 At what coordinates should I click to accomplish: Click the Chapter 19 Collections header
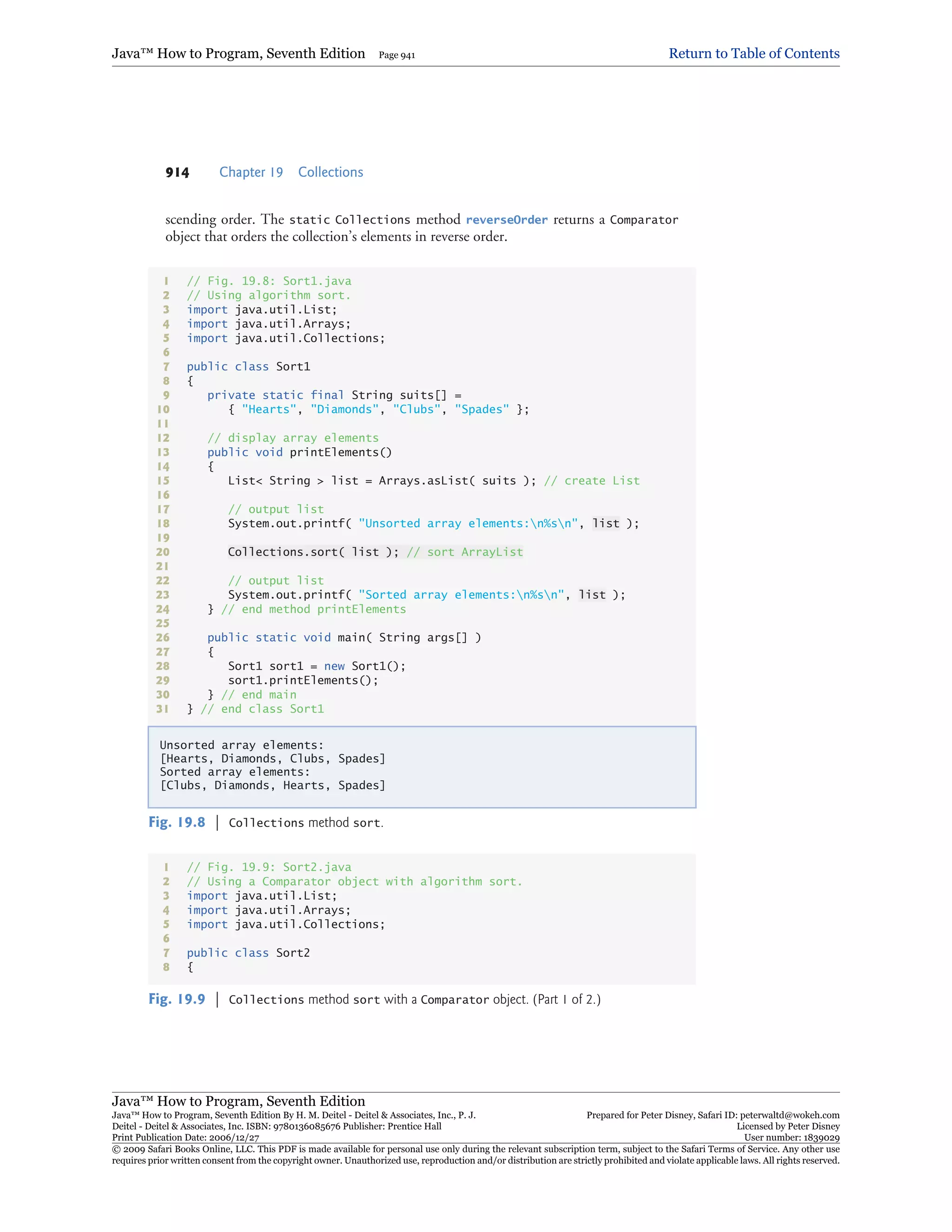coord(291,172)
